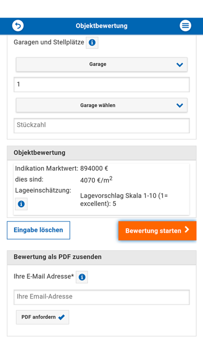Show info for Ihre E-Mail Adresse
This screenshot has width=203, height=360.
82,277
